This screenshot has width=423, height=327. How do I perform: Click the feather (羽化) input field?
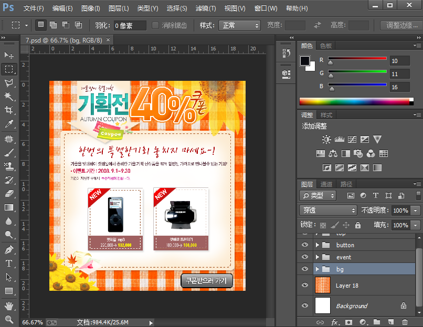130,25
